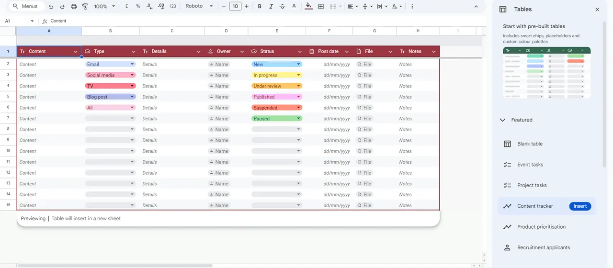The width and height of the screenshot is (613, 268).
Task: Select the Recruitment applicants template
Action: (x=547, y=248)
